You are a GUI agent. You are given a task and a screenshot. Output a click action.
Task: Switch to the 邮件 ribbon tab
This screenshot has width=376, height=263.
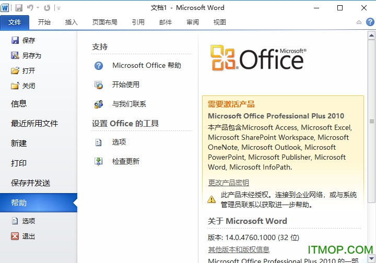point(166,22)
